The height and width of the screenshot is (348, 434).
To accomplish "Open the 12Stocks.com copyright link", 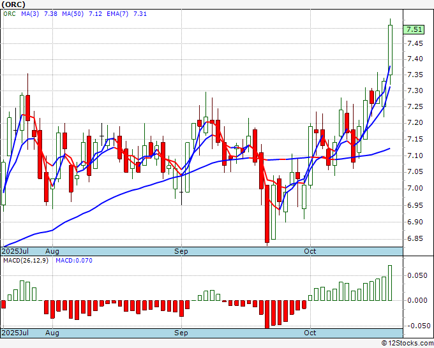I will point(407,344).
